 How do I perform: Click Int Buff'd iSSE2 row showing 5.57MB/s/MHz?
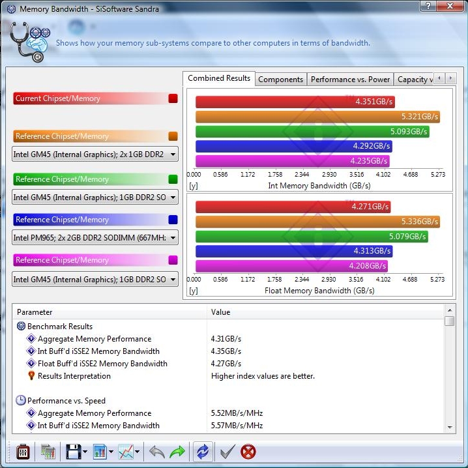click(229, 426)
